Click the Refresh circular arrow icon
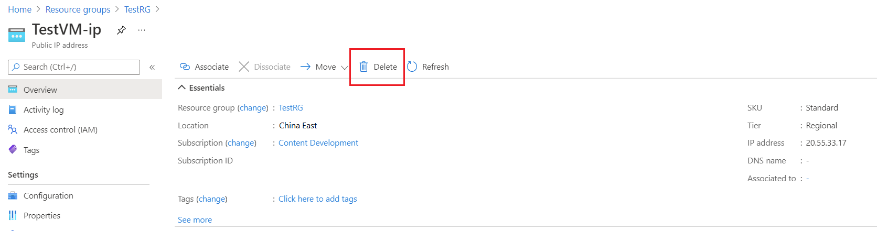 coord(412,67)
